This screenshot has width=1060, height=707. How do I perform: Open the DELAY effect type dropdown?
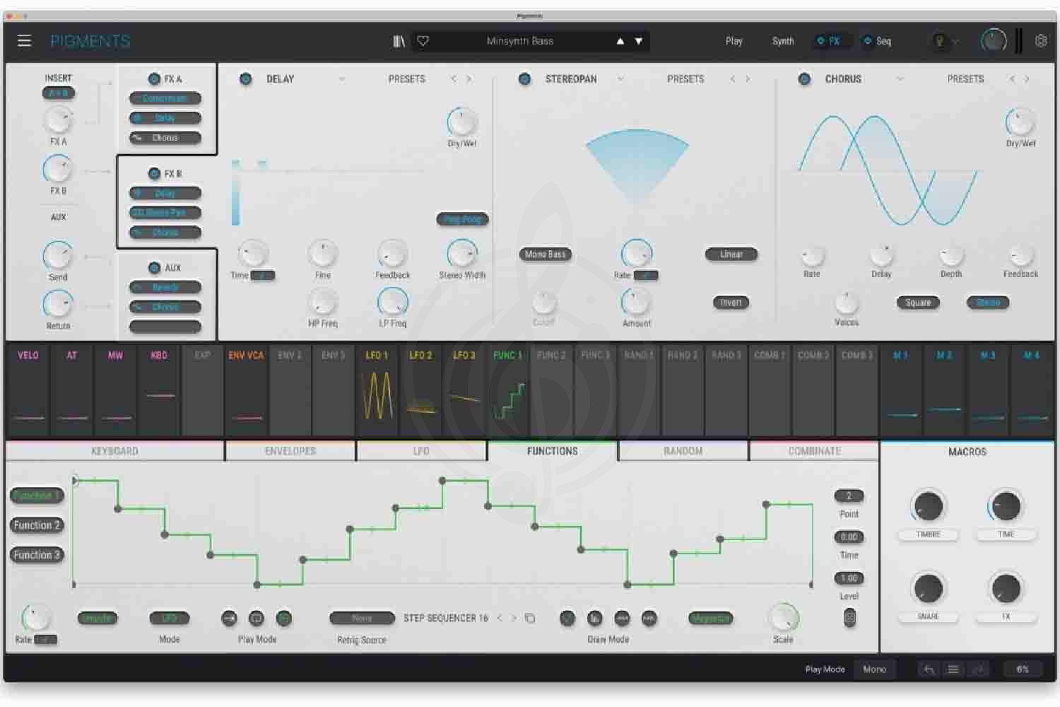coord(342,79)
